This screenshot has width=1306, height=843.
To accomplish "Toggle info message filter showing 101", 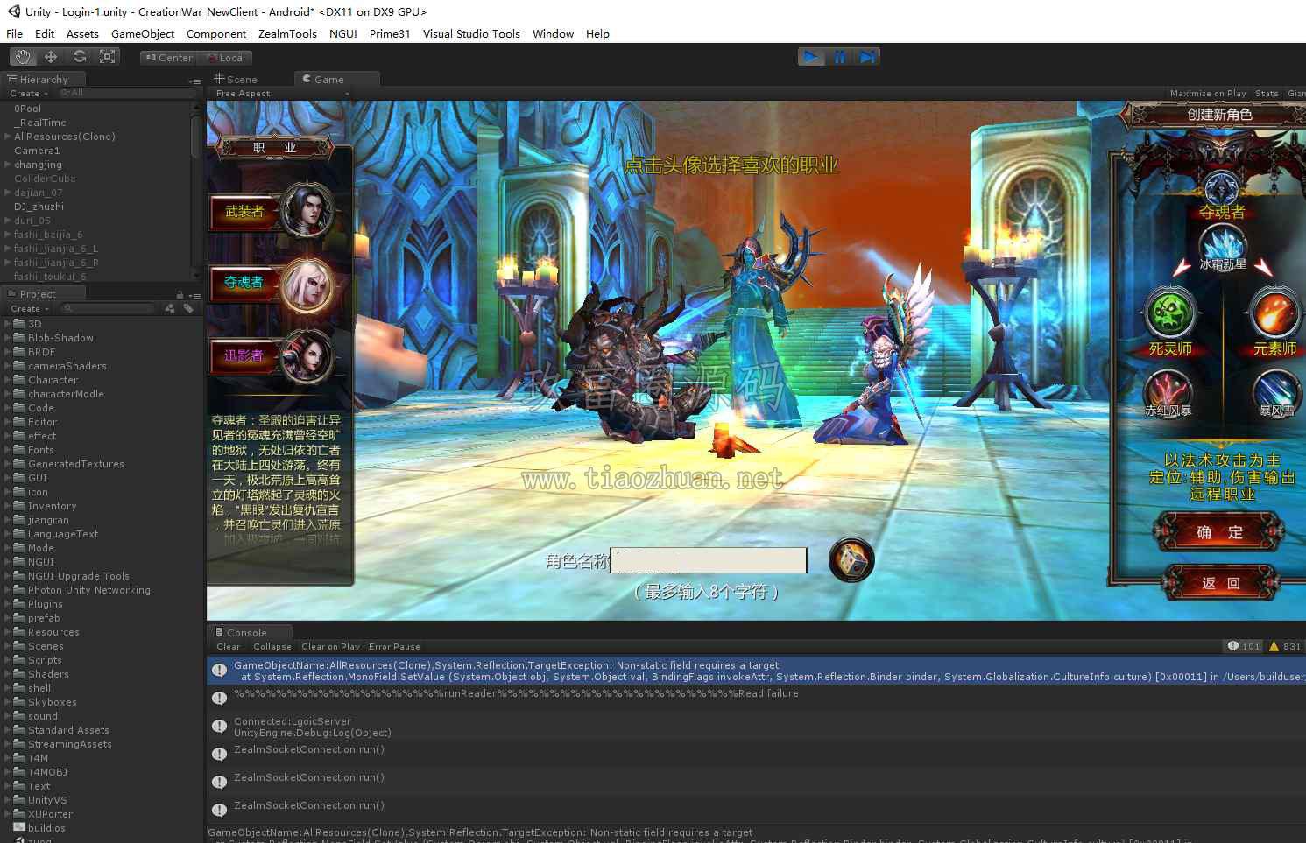I will tap(1244, 647).
